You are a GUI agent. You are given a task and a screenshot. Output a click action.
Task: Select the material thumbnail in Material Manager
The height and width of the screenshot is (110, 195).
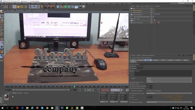pos(6,97)
